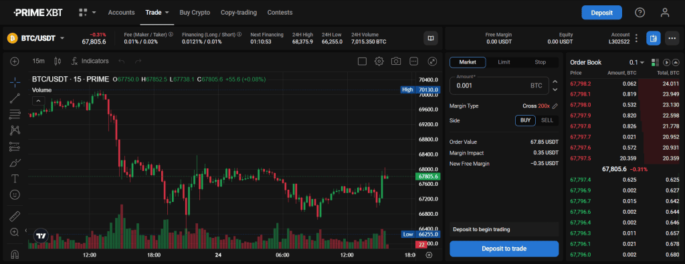Undo the last chart action
The height and width of the screenshot is (264, 685).
(x=122, y=61)
